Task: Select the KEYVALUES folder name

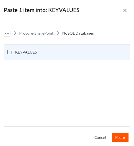Action: (26, 52)
